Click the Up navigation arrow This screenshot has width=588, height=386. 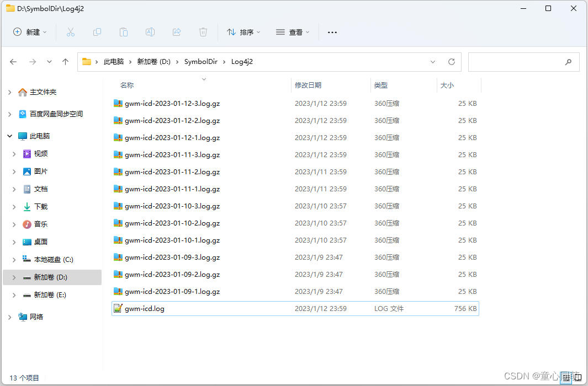coord(65,62)
